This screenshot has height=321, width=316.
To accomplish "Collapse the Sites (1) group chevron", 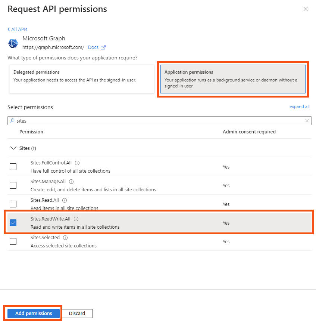I will point(13,148).
